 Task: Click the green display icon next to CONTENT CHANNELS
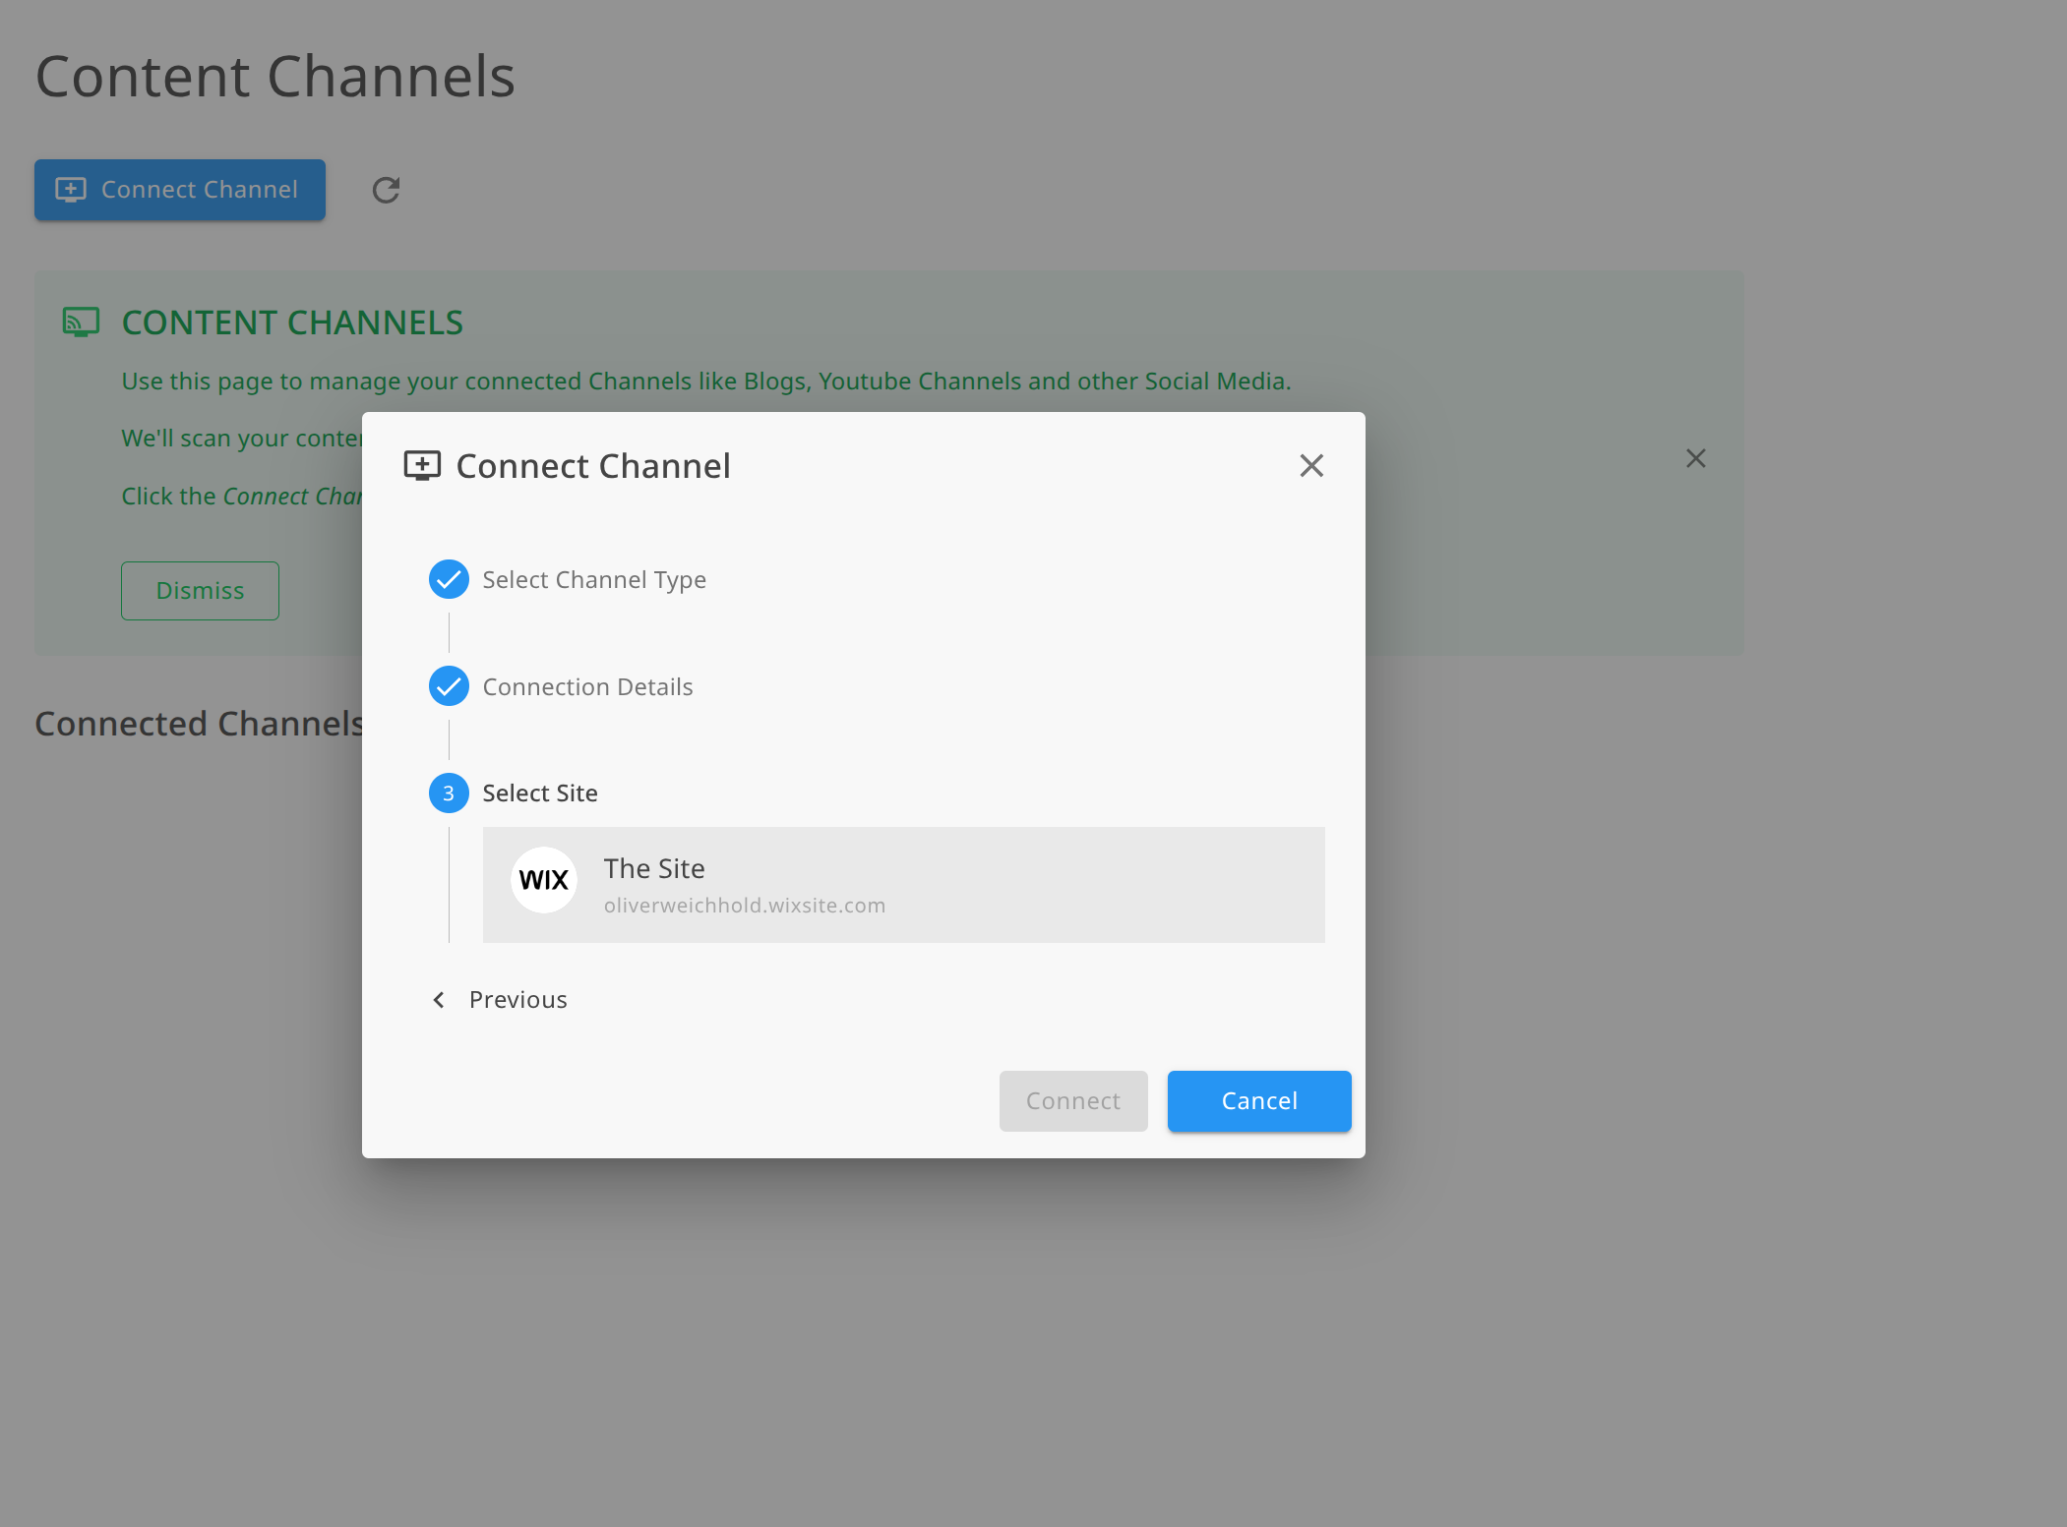click(83, 322)
